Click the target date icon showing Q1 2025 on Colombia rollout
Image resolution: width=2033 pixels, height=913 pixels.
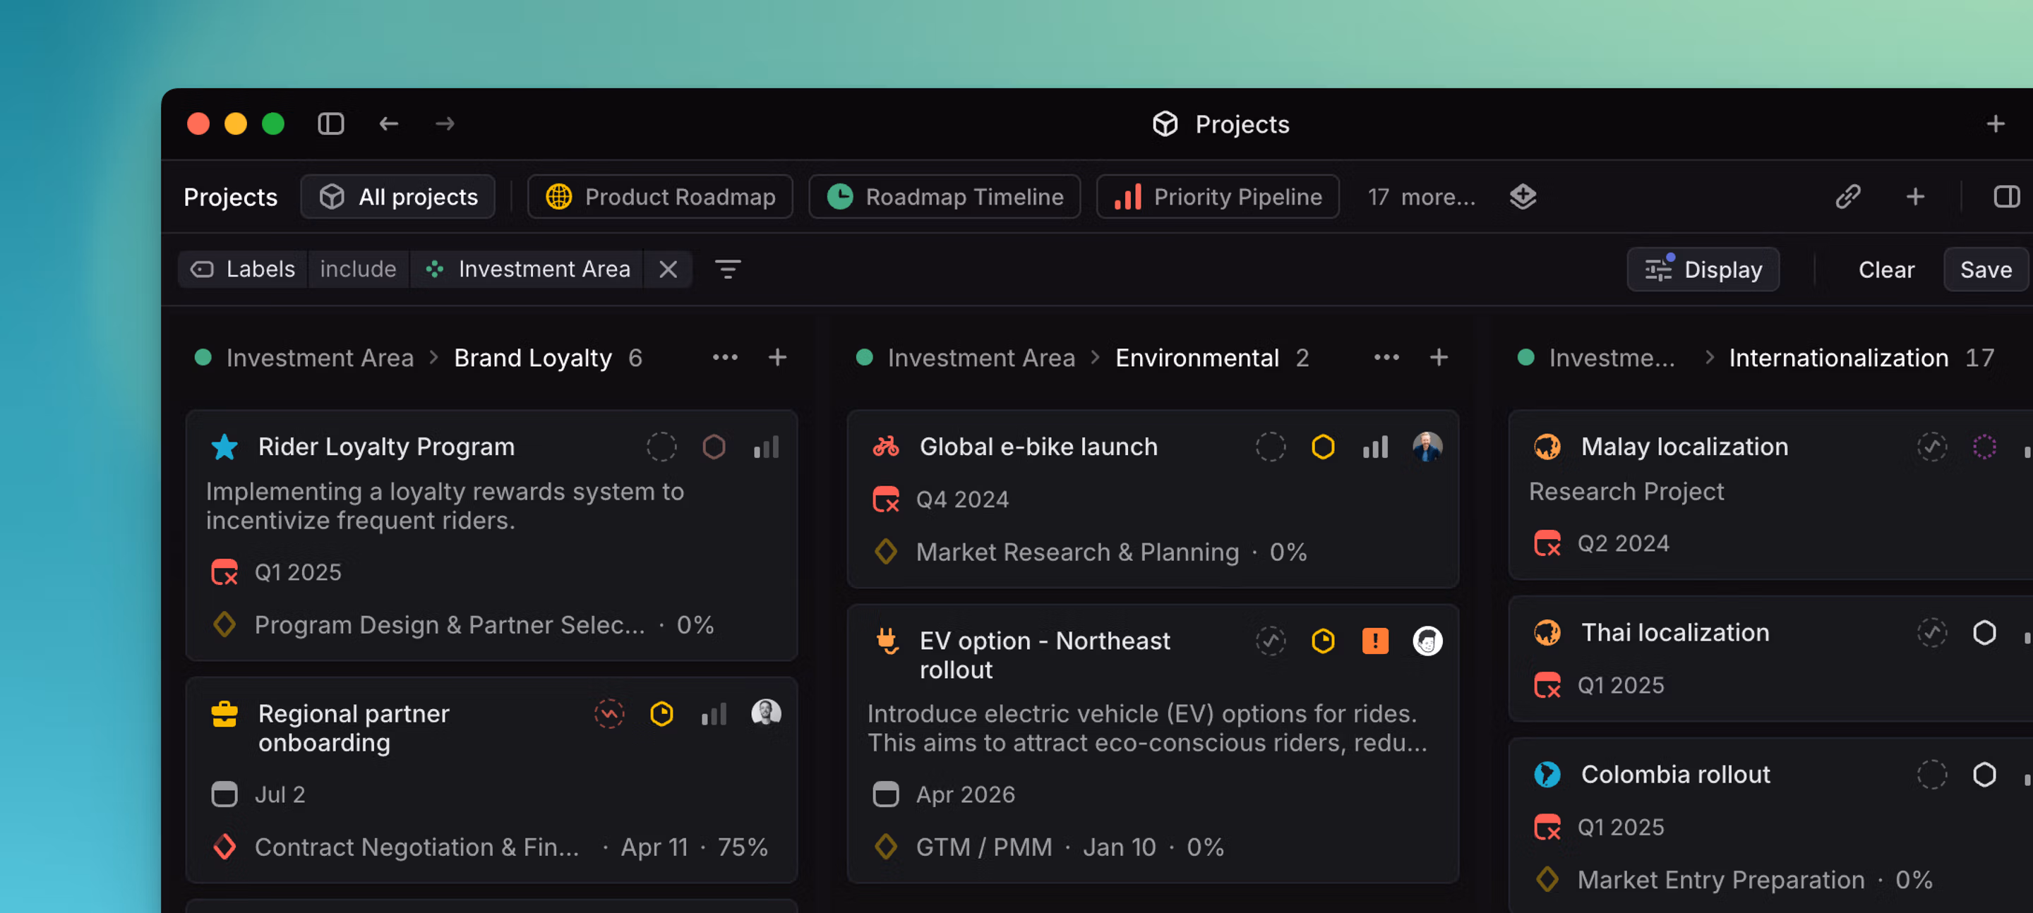[x=1547, y=826]
